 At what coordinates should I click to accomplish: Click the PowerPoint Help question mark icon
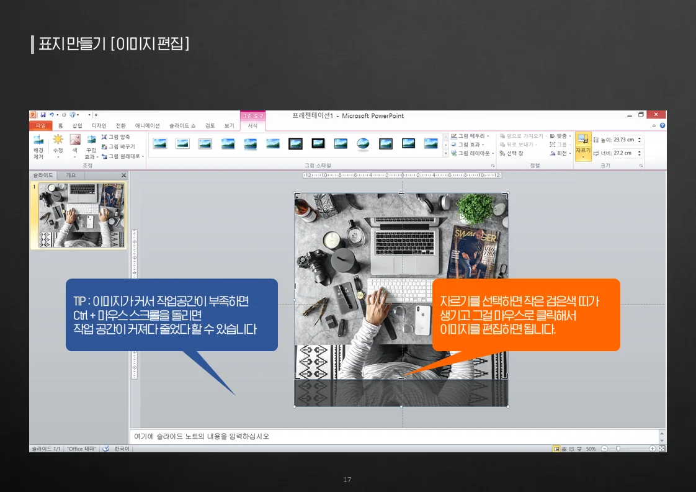point(663,126)
